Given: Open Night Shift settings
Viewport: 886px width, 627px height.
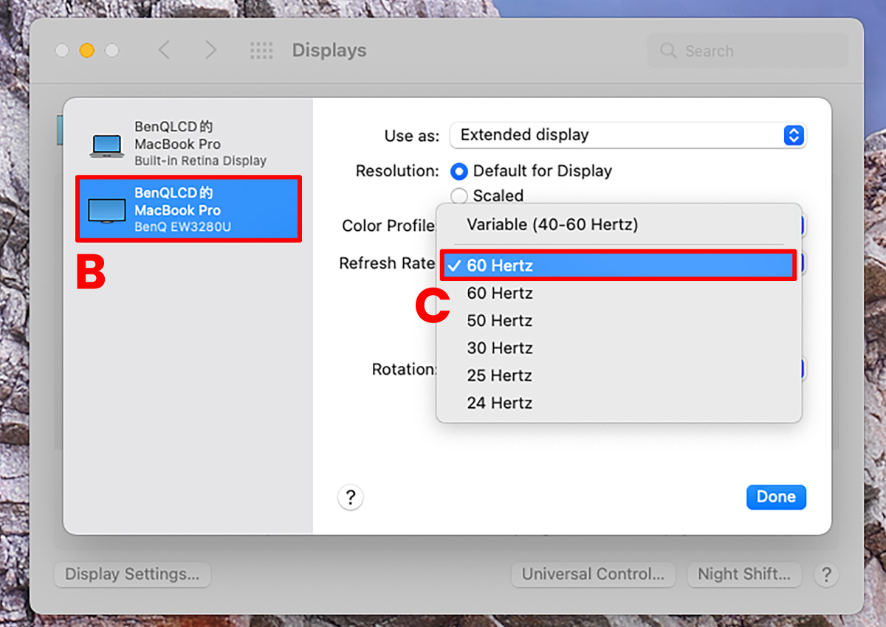Looking at the screenshot, I should pos(744,574).
